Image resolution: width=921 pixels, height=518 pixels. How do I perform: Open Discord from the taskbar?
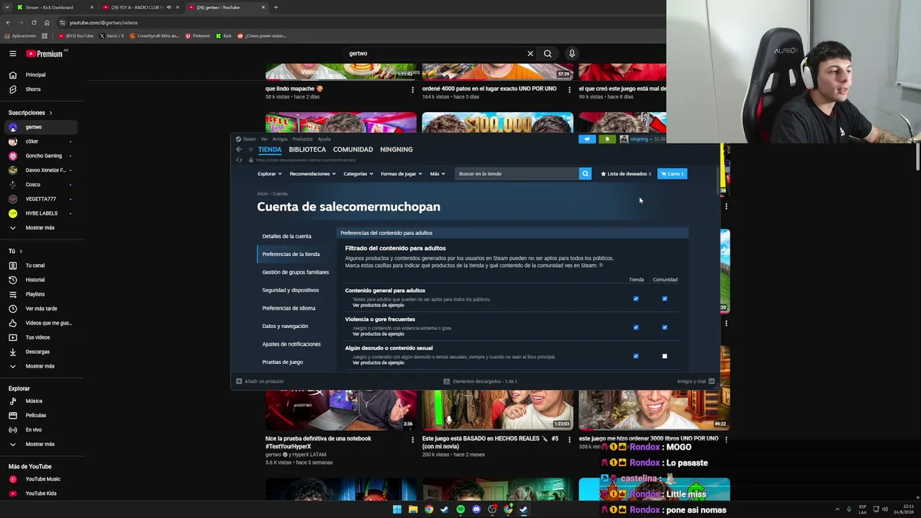point(476,509)
